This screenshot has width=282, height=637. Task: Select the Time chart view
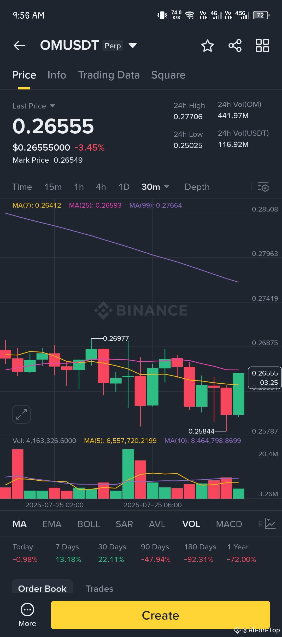click(22, 187)
